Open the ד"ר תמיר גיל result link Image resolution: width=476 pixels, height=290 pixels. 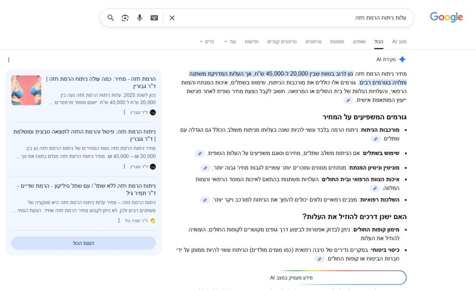pyautogui.click(x=86, y=190)
